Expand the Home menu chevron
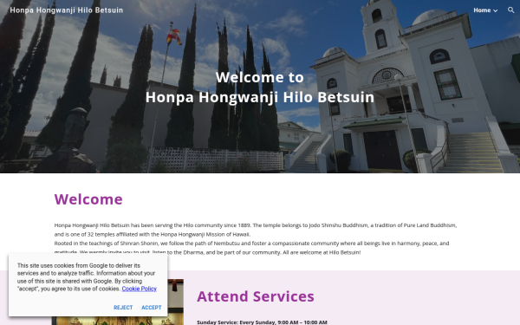Image resolution: width=520 pixels, height=325 pixels. click(x=495, y=10)
